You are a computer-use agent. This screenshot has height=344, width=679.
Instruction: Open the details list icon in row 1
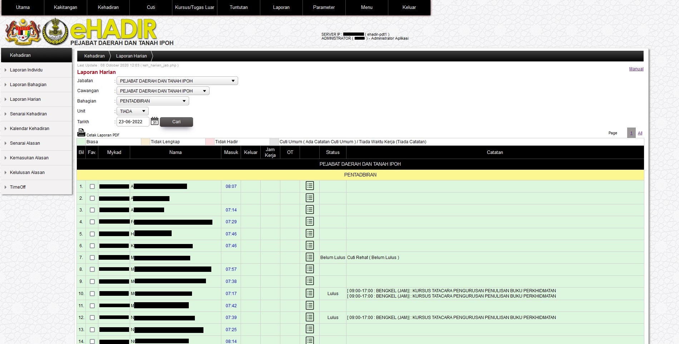click(310, 186)
